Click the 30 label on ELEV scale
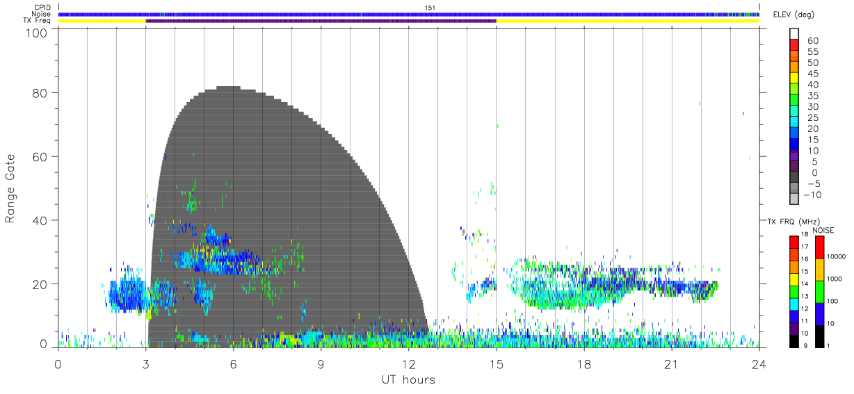Image resolution: width=854 pixels, height=394 pixels. pos(812,106)
